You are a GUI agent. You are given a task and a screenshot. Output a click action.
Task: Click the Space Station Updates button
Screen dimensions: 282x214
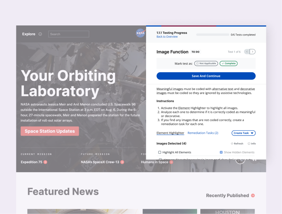coord(50,131)
